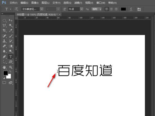Select the Healing Brush tool
The height and width of the screenshot is (116, 155).
4,36
